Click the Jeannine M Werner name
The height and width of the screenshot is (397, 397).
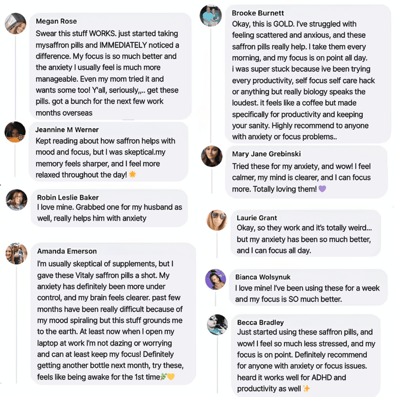tap(67, 130)
